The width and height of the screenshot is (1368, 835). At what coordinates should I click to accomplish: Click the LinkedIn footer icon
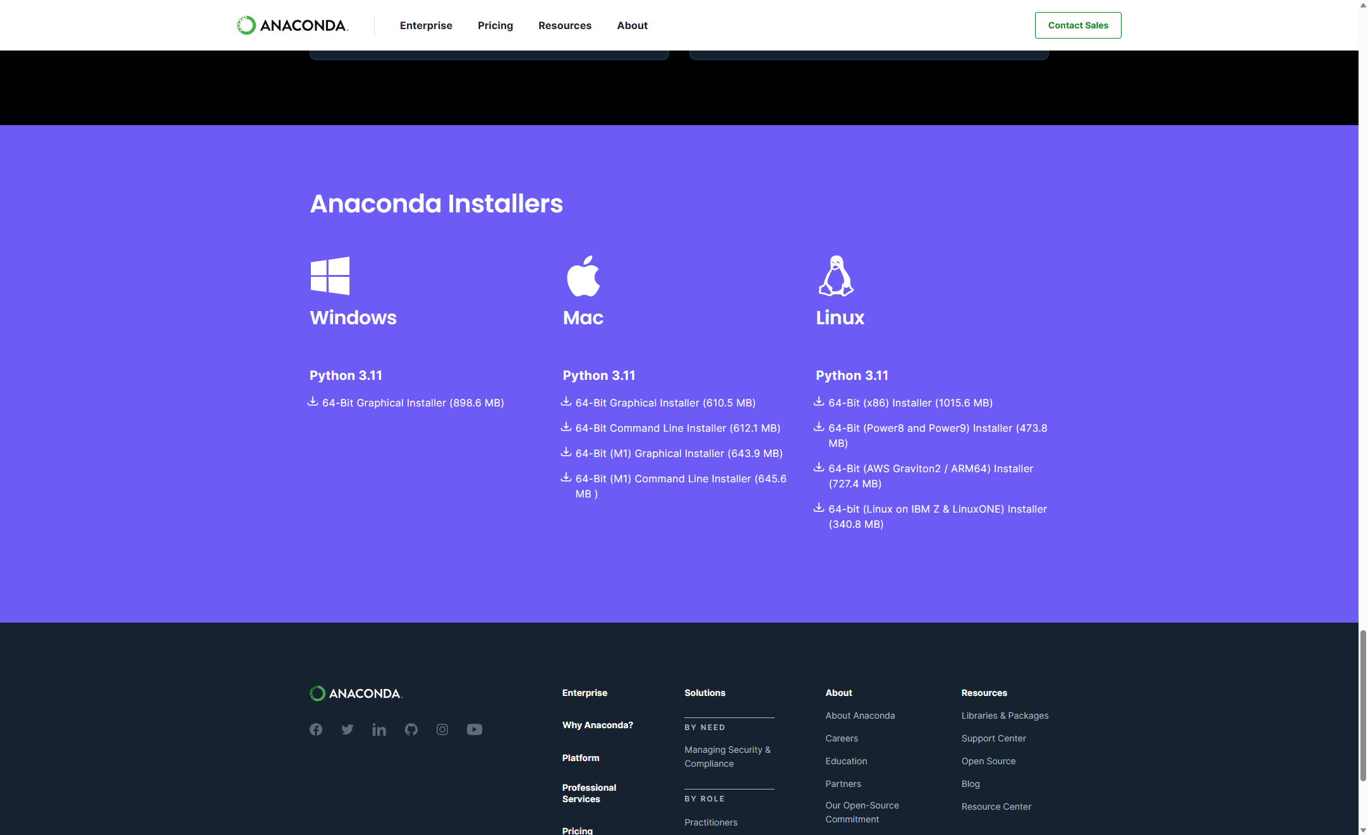click(x=379, y=729)
